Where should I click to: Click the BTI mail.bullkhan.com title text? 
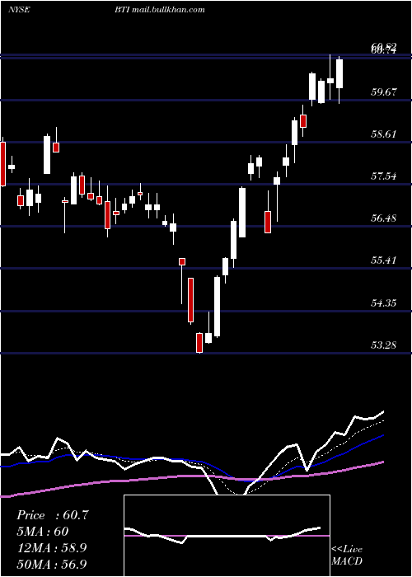160,10
